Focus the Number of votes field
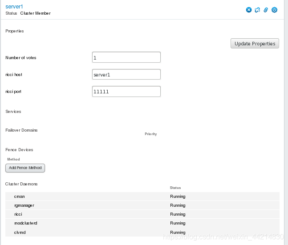 126,57
